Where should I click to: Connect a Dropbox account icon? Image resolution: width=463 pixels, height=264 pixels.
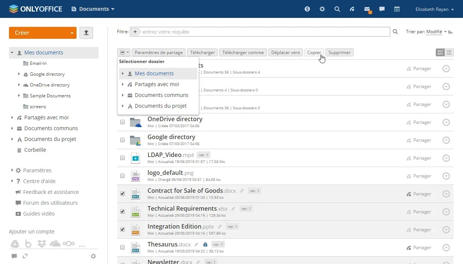tap(42, 244)
